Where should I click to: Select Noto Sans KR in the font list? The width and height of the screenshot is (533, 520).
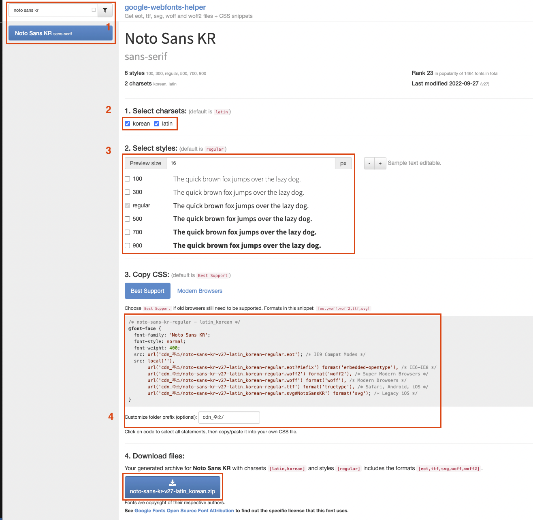[x=60, y=33]
